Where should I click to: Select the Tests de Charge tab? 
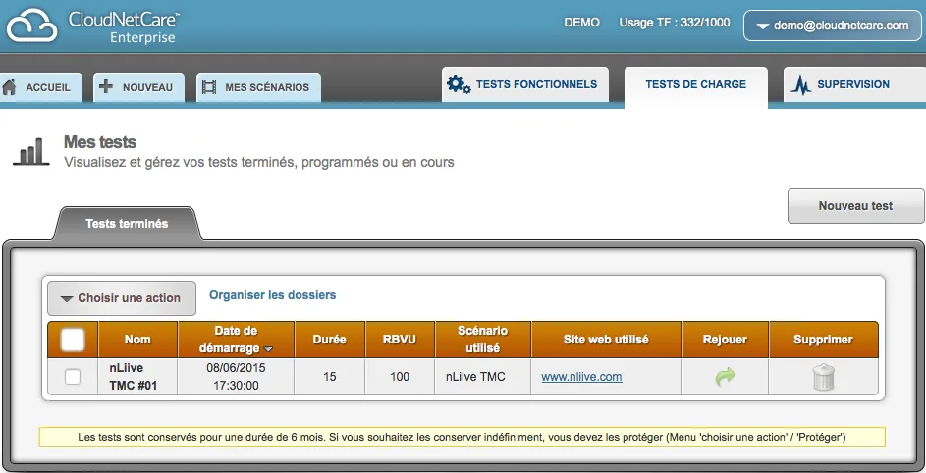[695, 85]
